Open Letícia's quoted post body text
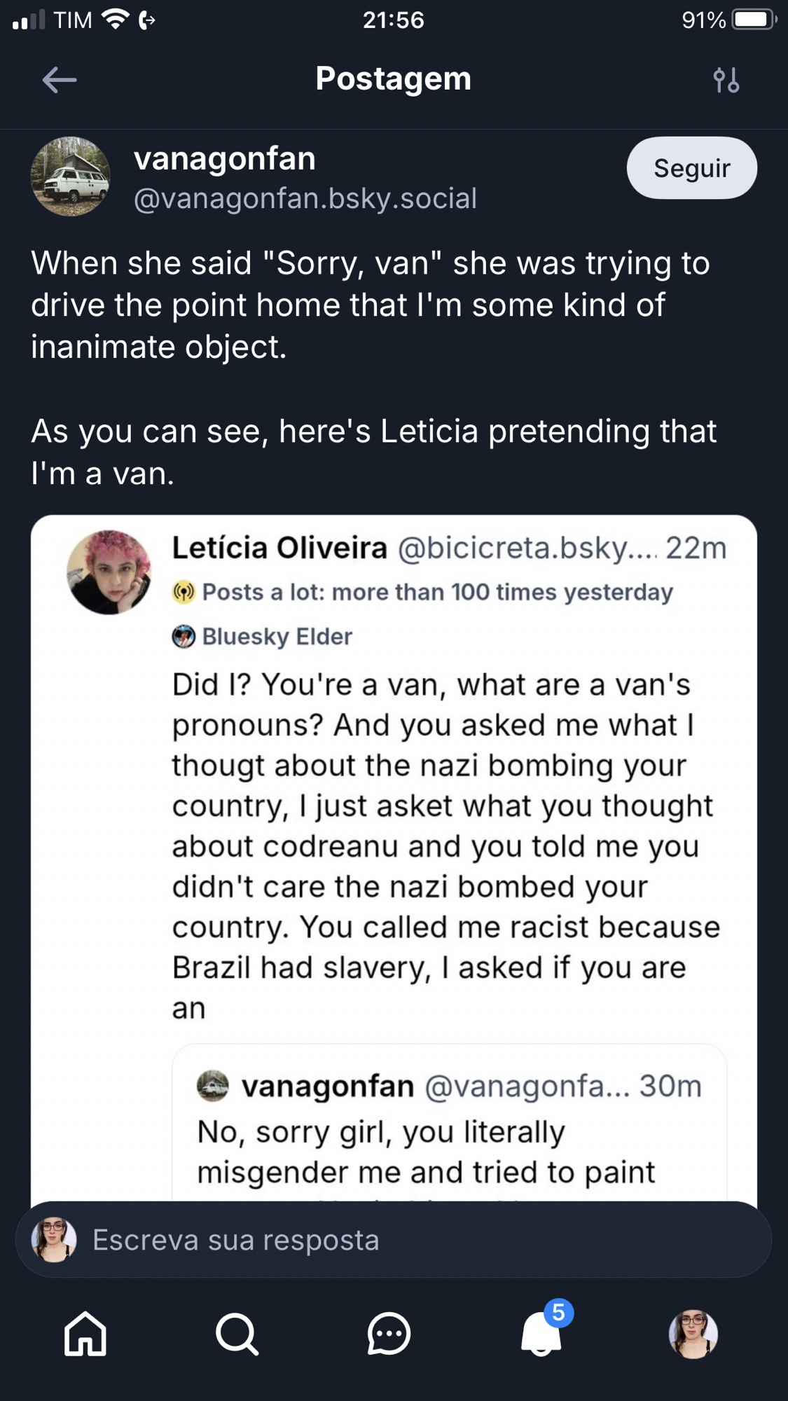 (x=445, y=846)
